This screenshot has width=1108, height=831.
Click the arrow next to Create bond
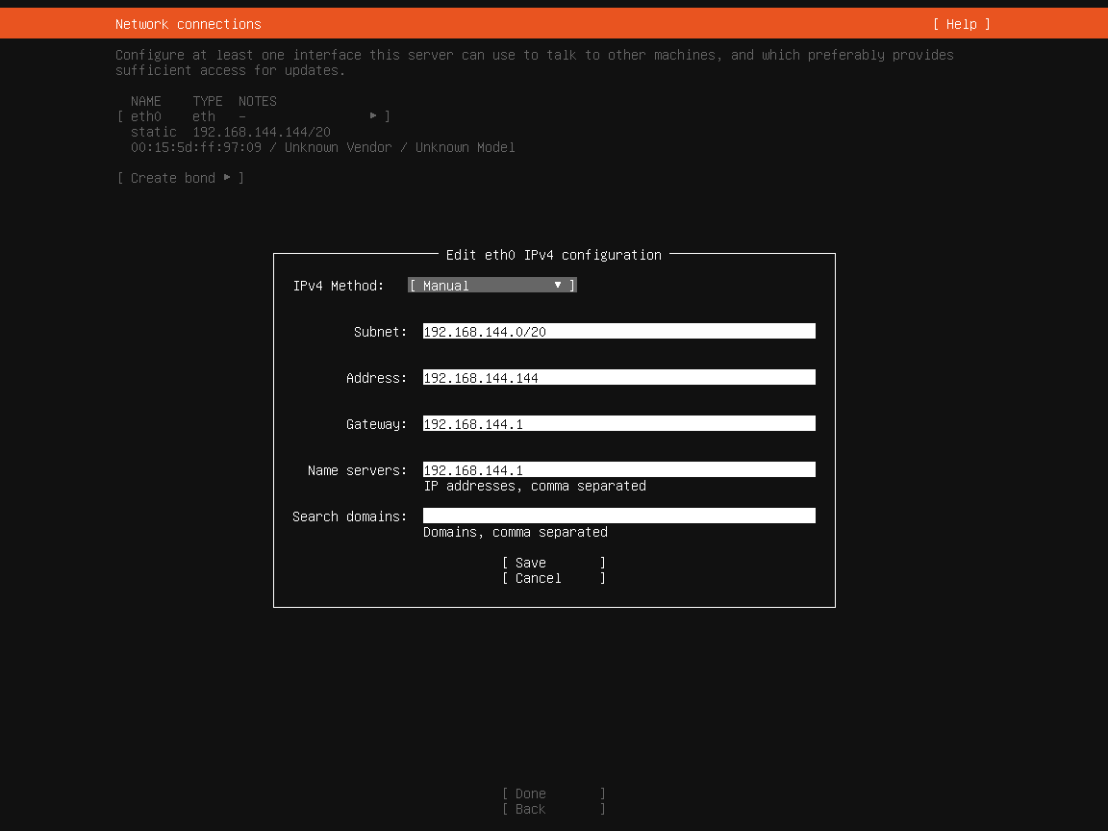(x=227, y=178)
